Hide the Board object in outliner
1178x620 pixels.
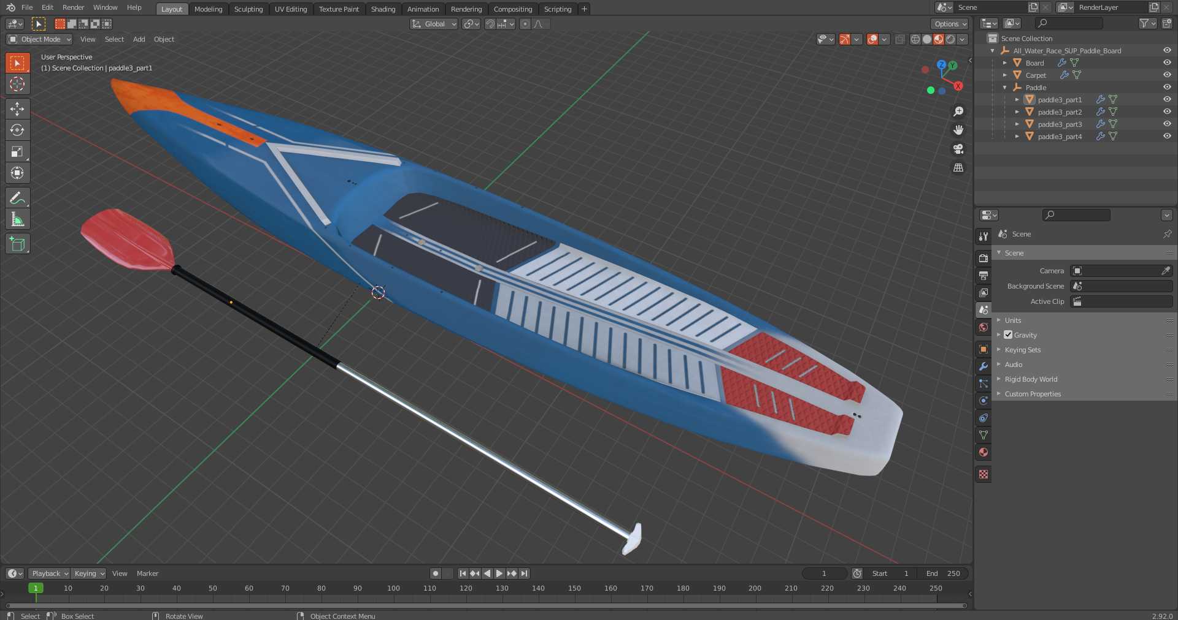(1167, 62)
